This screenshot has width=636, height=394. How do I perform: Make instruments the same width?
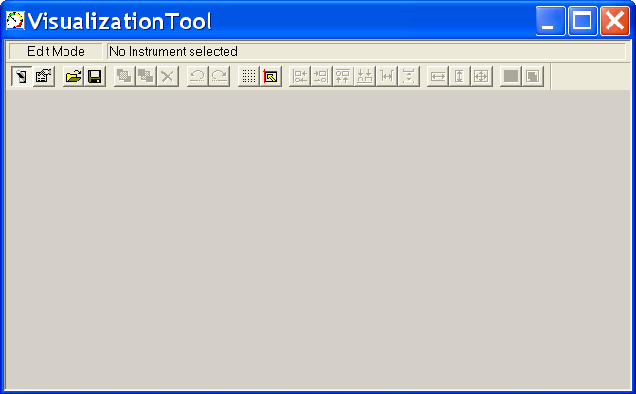click(x=438, y=76)
